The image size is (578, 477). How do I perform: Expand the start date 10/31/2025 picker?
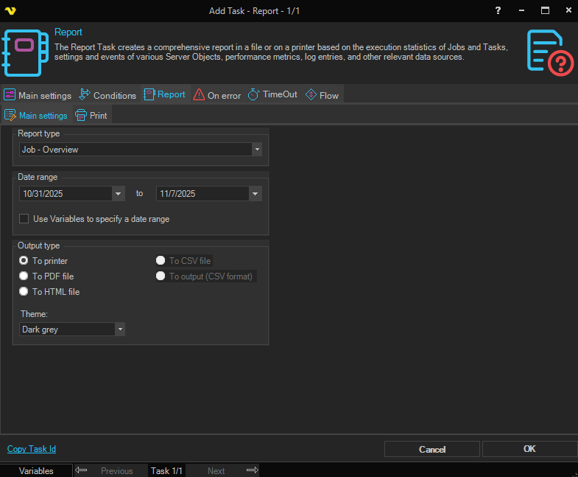coord(119,194)
